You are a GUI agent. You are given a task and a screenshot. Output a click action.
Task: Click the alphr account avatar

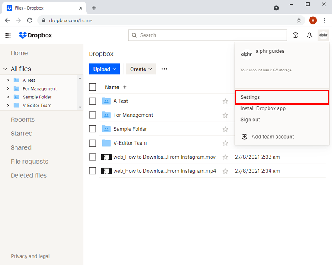coord(323,35)
